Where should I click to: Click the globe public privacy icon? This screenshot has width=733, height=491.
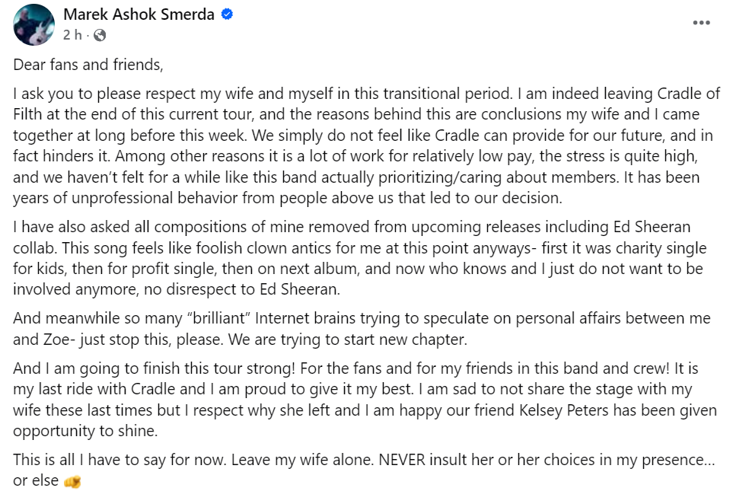[100, 35]
